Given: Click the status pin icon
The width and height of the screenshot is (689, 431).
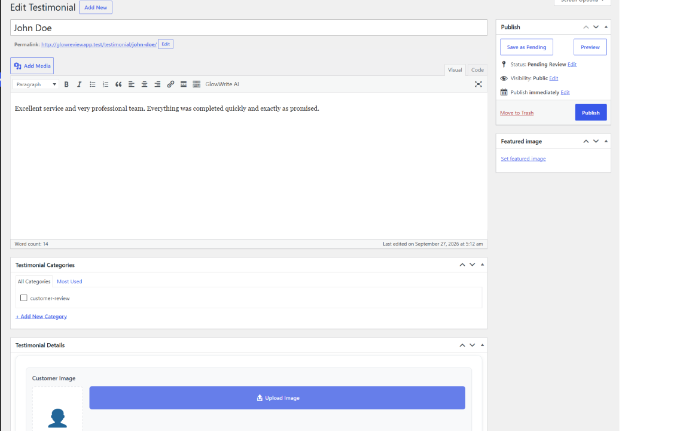Looking at the screenshot, I should 504,64.
